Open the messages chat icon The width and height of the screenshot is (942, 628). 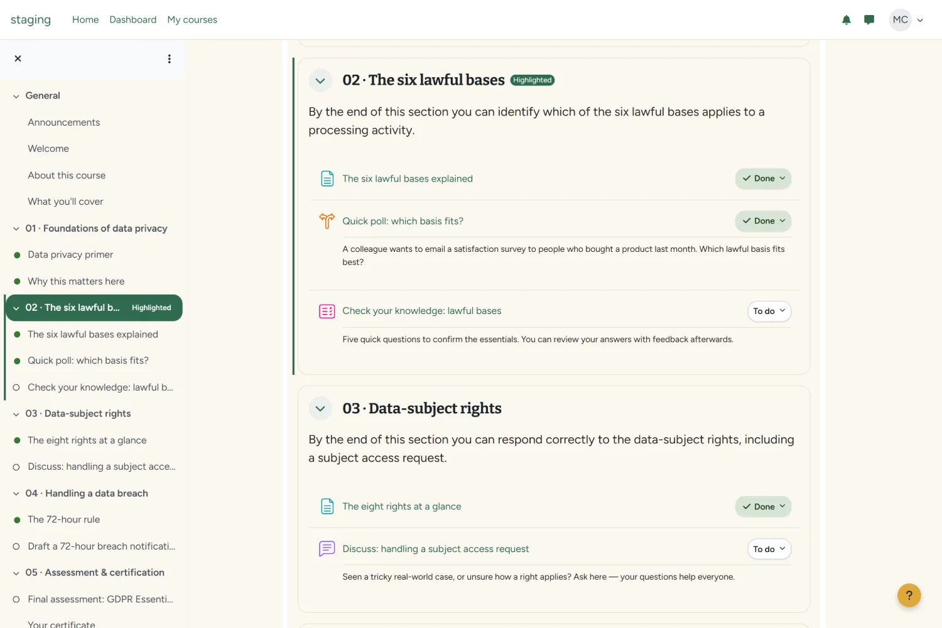869,20
